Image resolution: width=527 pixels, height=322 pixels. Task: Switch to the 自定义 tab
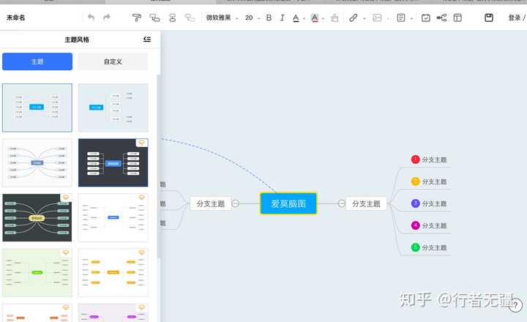[113, 61]
